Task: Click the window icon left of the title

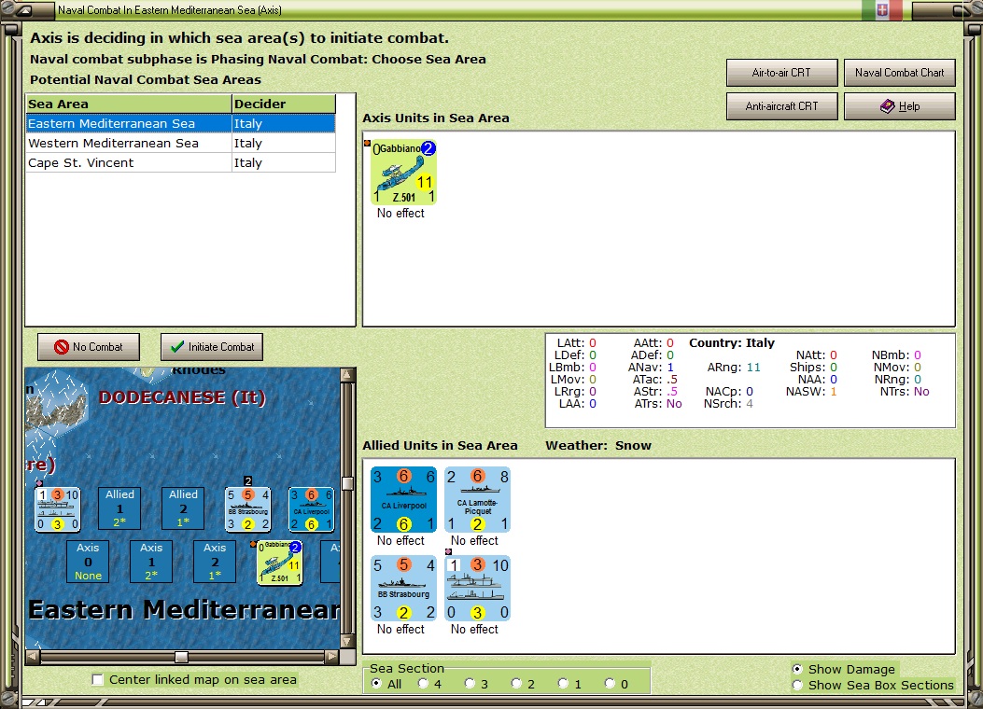Action: tap(24, 10)
